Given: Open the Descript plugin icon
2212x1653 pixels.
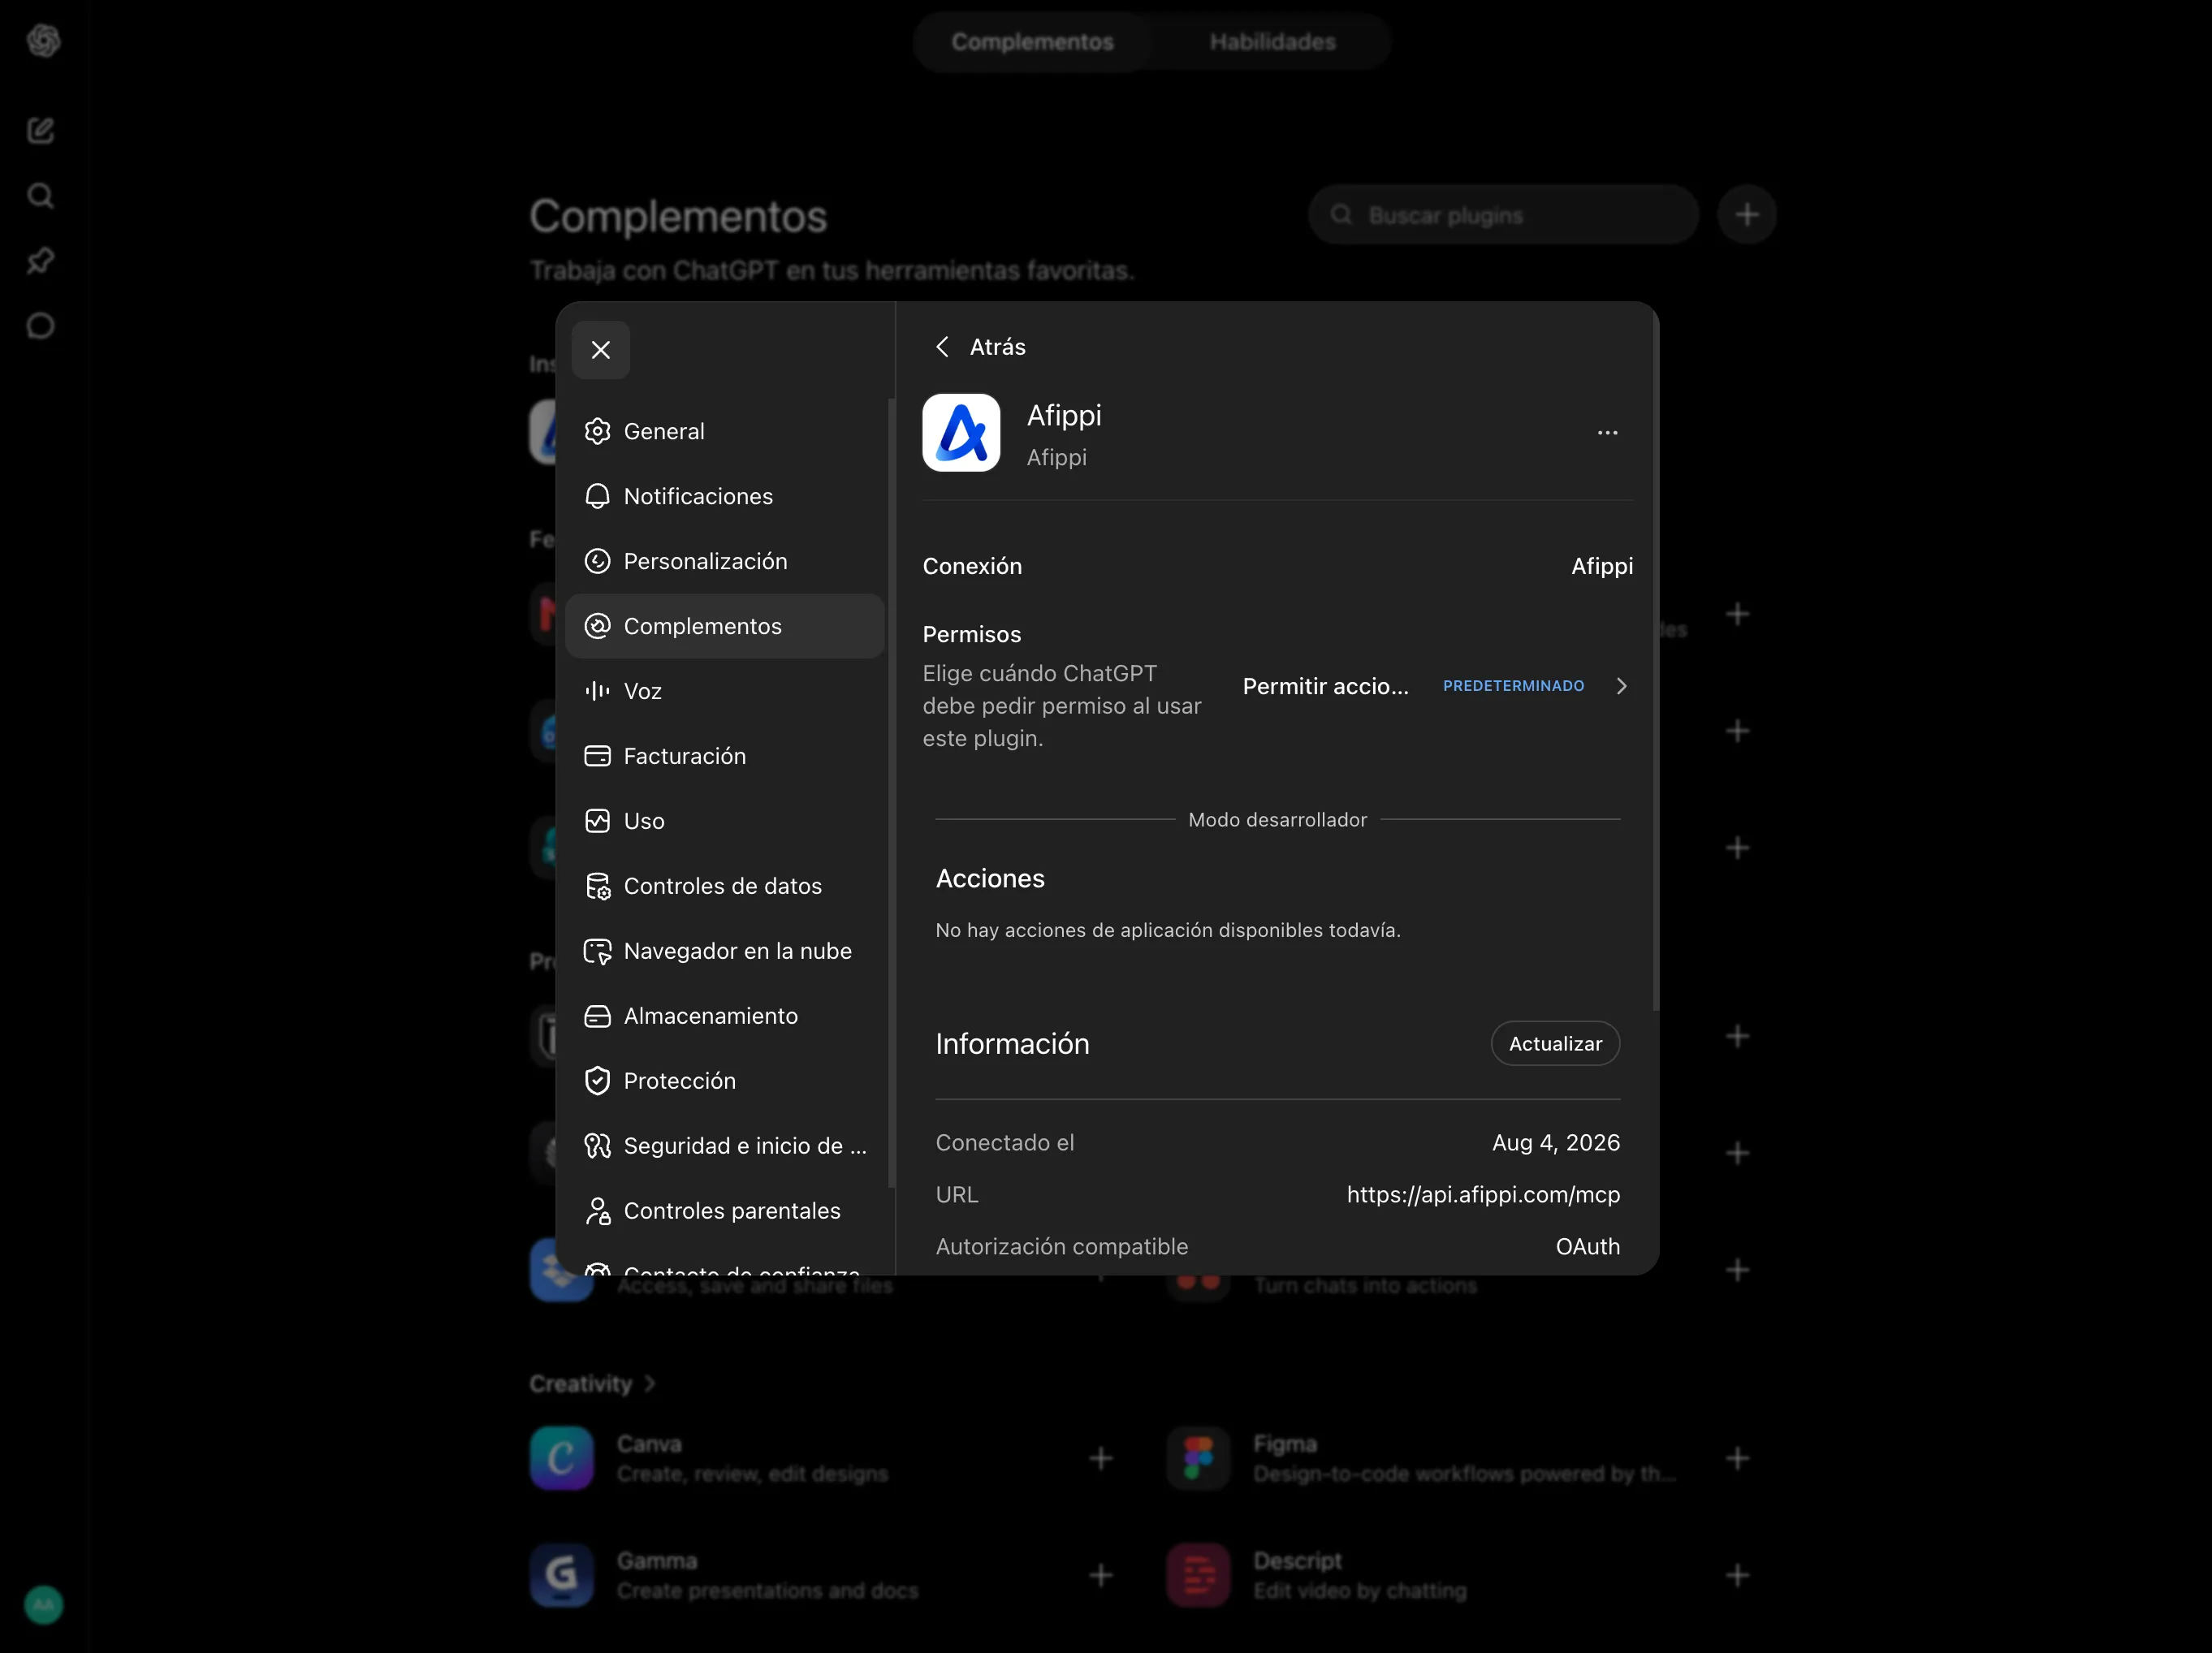Looking at the screenshot, I should tap(1198, 1575).
